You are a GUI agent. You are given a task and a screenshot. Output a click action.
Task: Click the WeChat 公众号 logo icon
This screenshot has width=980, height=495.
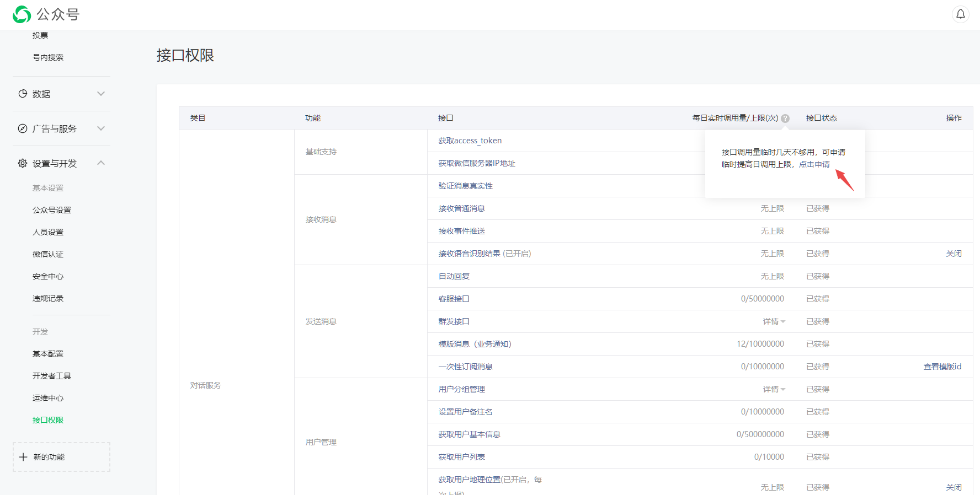[x=22, y=14]
